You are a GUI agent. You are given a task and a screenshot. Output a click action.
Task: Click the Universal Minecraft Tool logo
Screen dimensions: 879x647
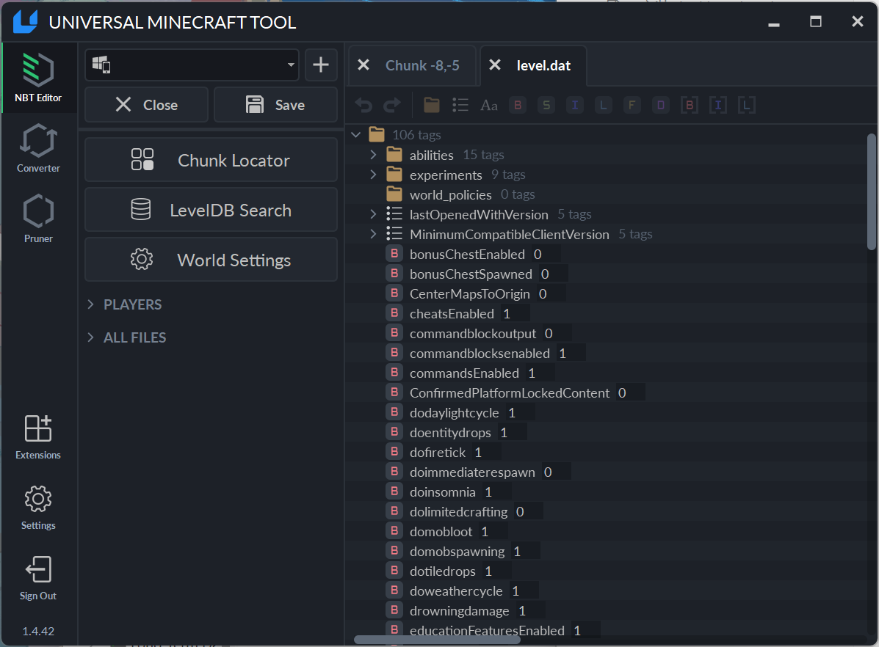pos(25,22)
